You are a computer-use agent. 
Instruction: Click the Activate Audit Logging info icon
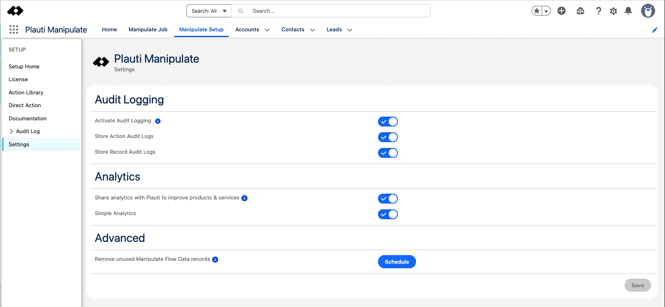pos(158,121)
